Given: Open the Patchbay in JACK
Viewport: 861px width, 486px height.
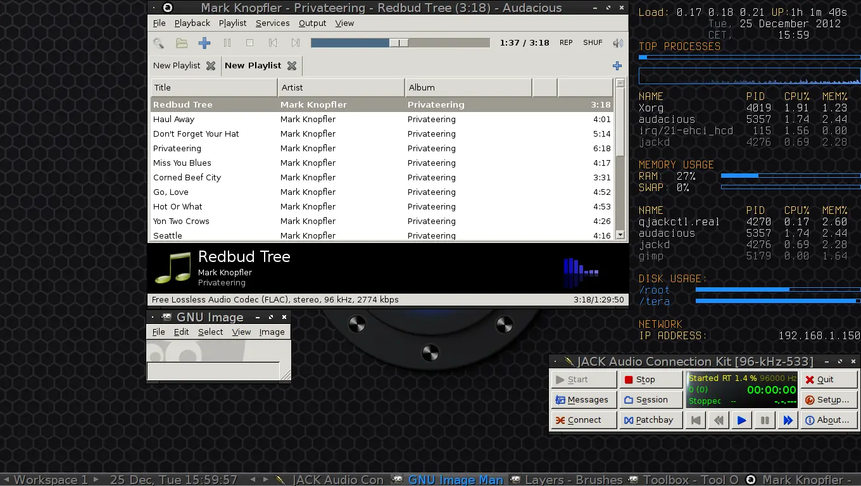Looking at the screenshot, I should click(x=651, y=420).
